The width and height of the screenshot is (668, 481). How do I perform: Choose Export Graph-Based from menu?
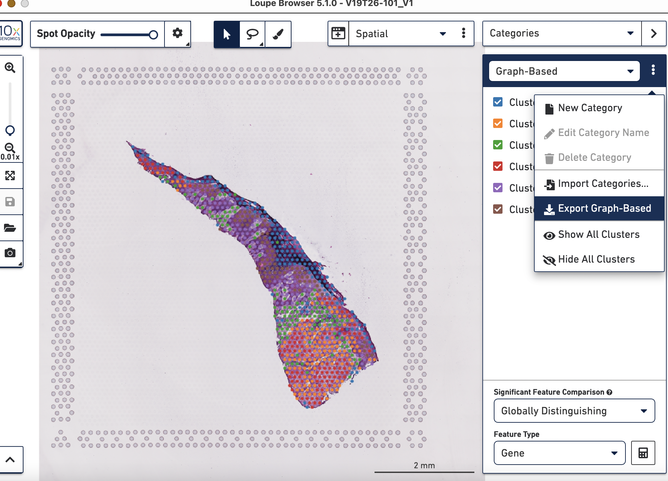[599, 208]
